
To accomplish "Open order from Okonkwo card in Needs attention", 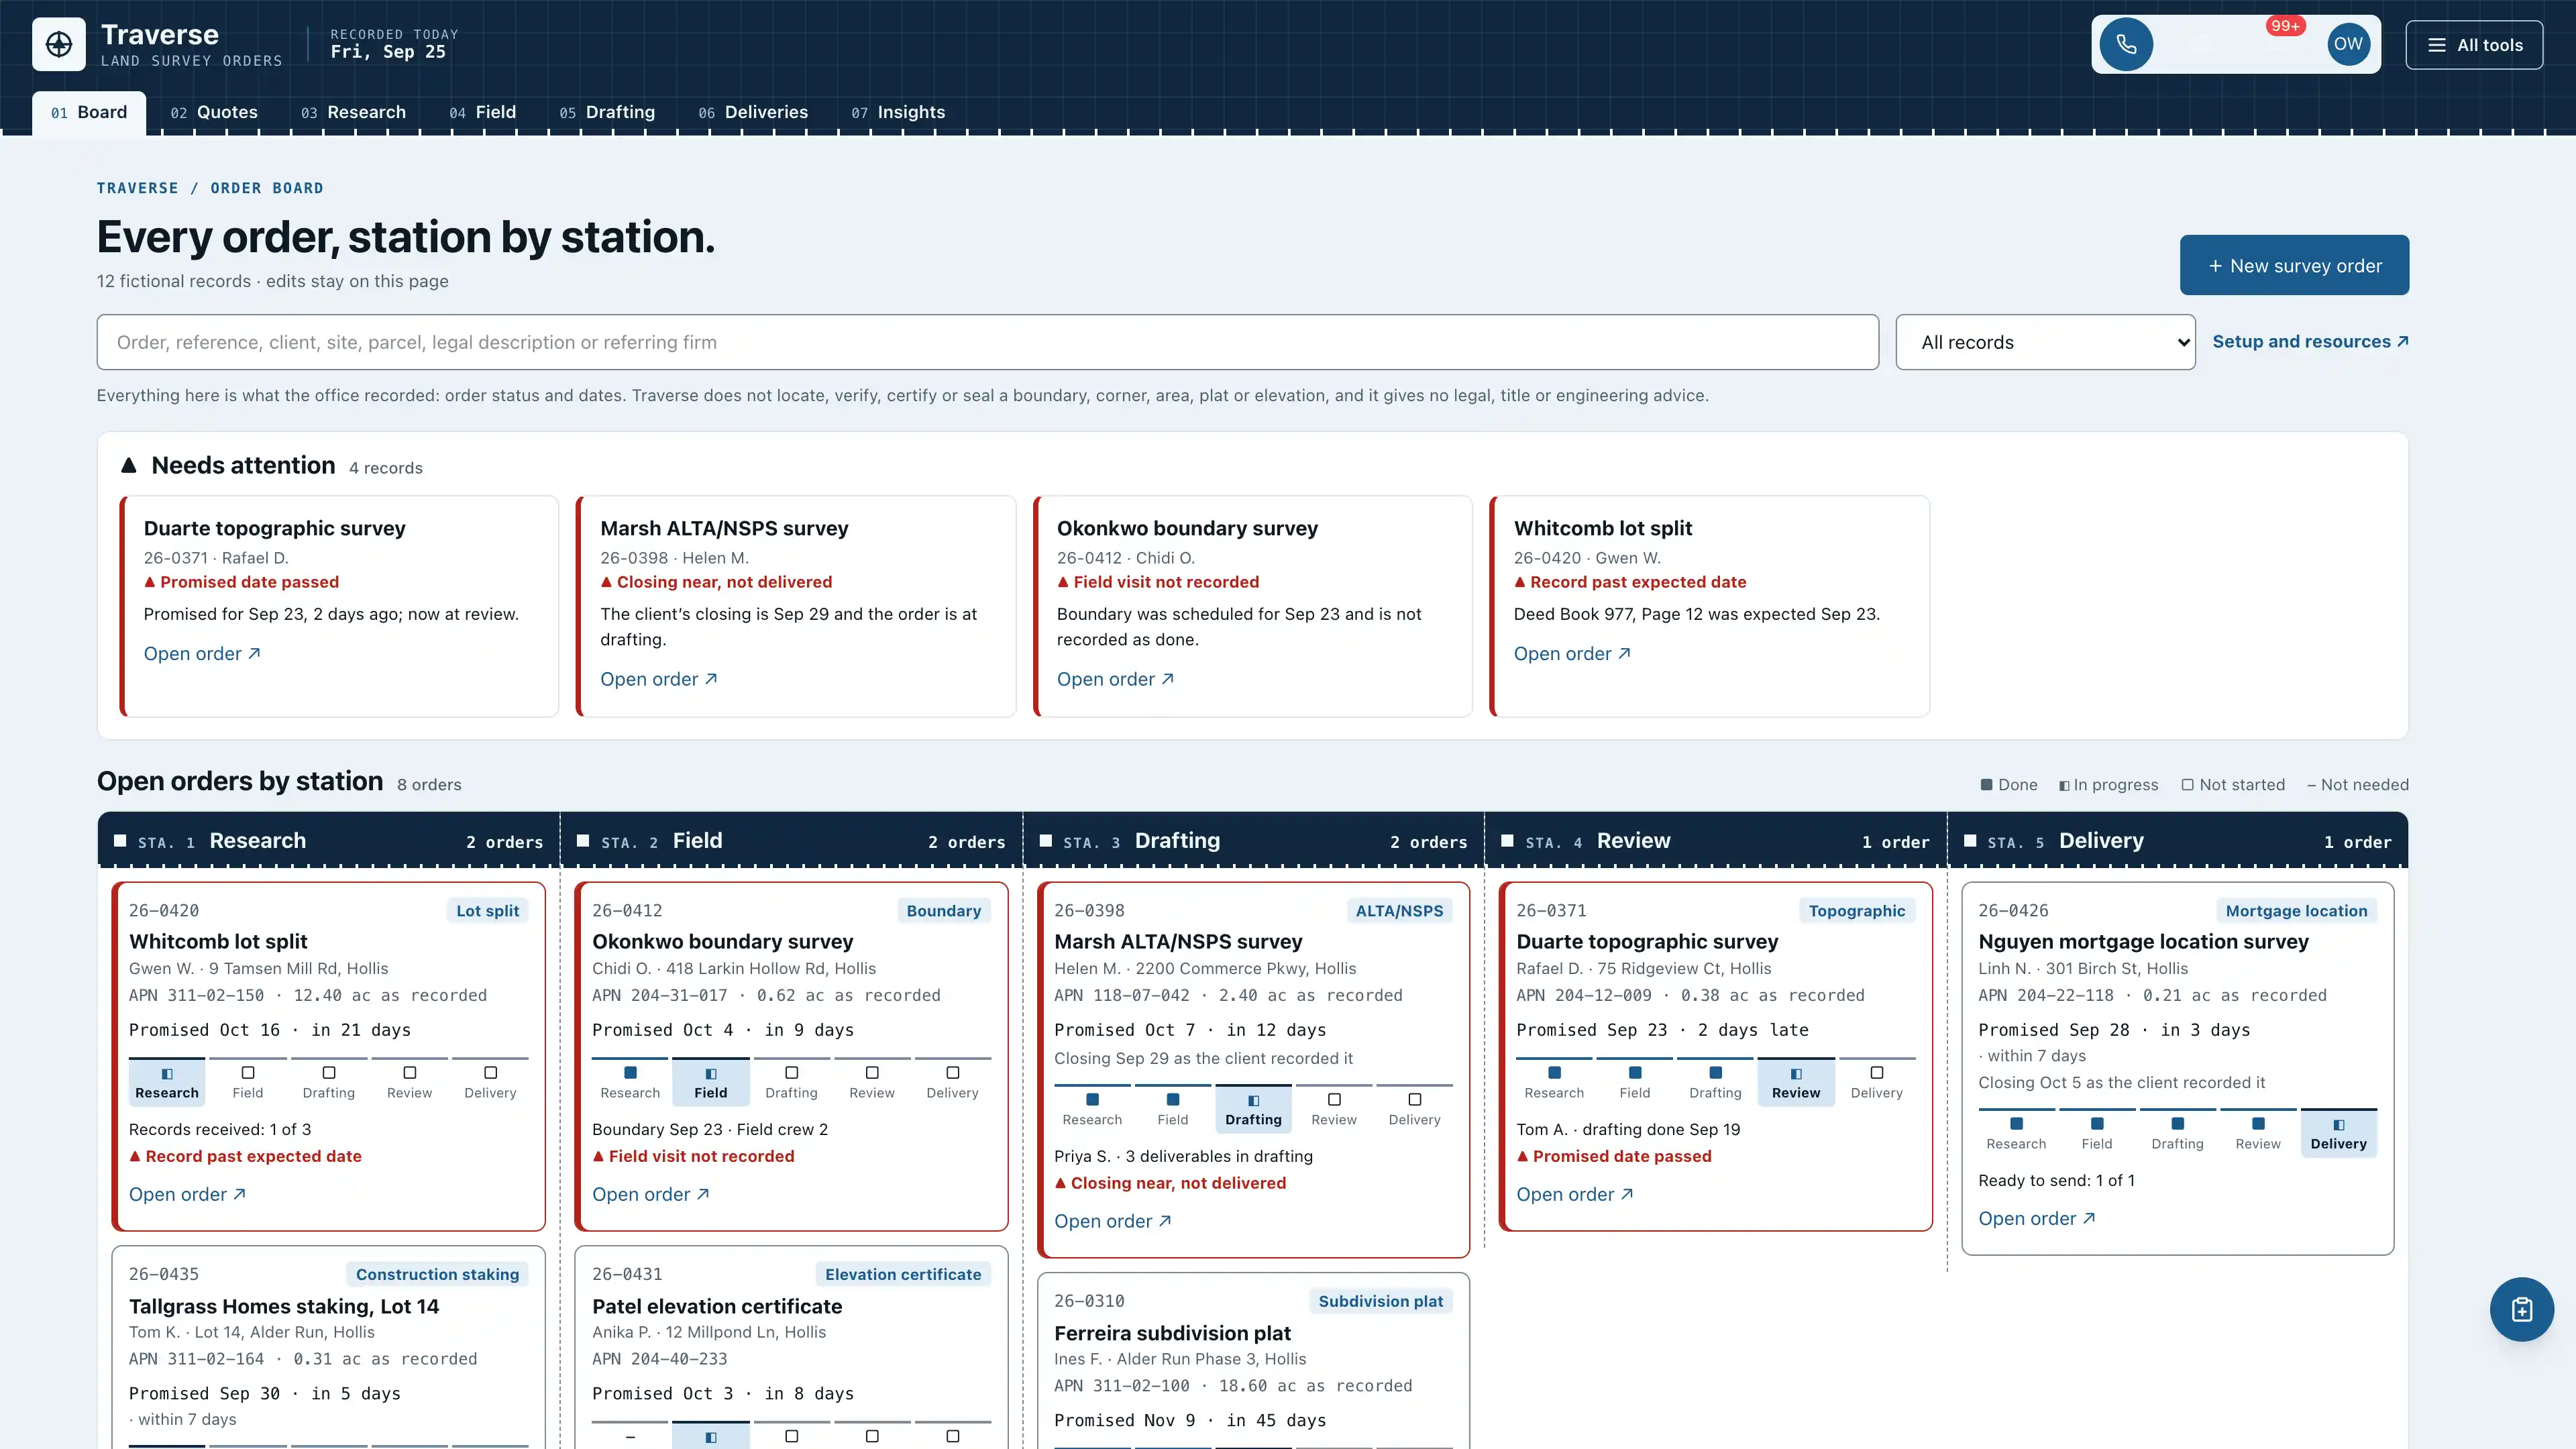I will tap(1115, 679).
